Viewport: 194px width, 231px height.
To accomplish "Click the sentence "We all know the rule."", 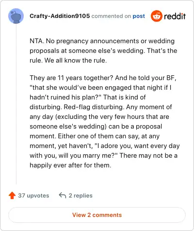I will [x=76, y=60].
